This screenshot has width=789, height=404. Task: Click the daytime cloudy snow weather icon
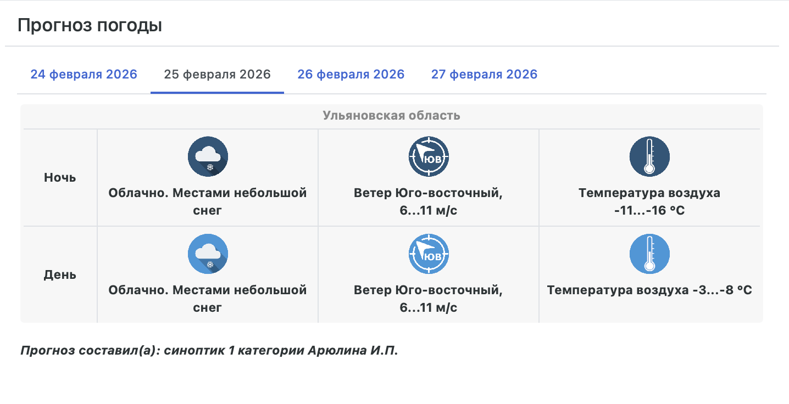coord(208,254)
